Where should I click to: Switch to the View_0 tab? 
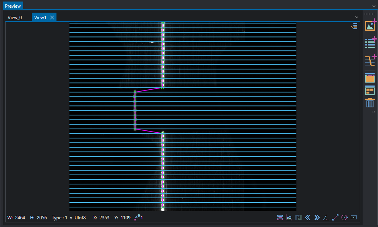pos(15,18)
